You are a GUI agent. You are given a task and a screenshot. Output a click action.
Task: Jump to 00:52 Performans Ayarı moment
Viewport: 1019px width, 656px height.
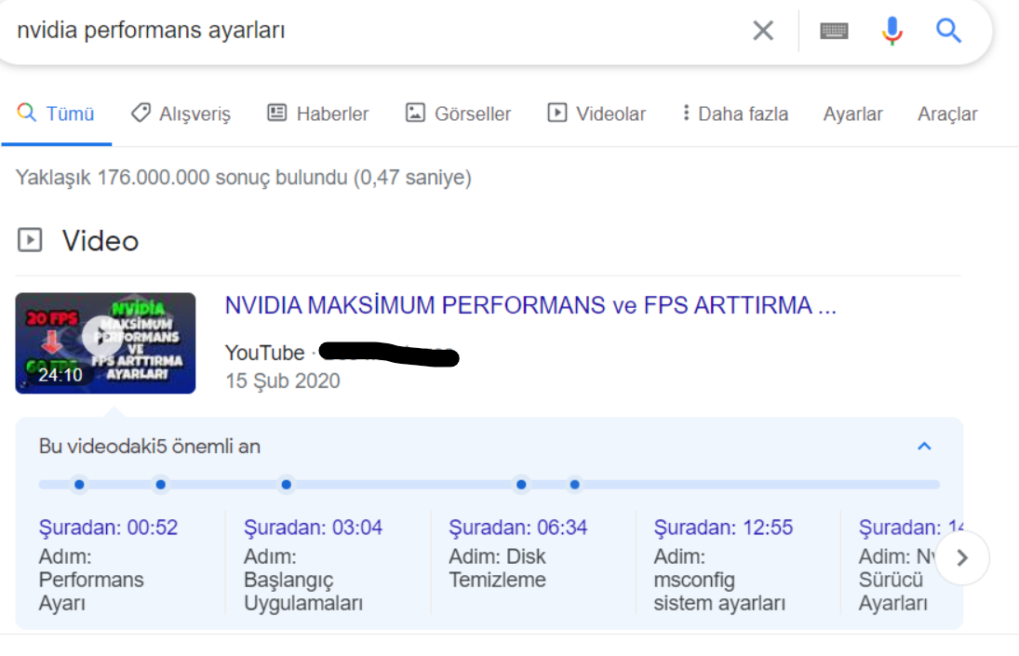[x=108, y=528]
